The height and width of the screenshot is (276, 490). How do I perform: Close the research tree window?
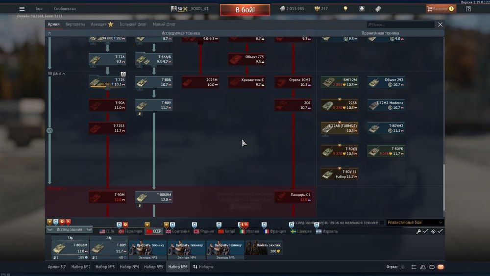pyautogui.click(x=440, y=25)
